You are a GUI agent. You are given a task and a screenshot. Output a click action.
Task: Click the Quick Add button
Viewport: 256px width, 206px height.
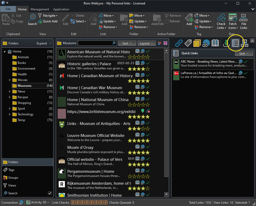pyautogui.click(x=48, y=21)
